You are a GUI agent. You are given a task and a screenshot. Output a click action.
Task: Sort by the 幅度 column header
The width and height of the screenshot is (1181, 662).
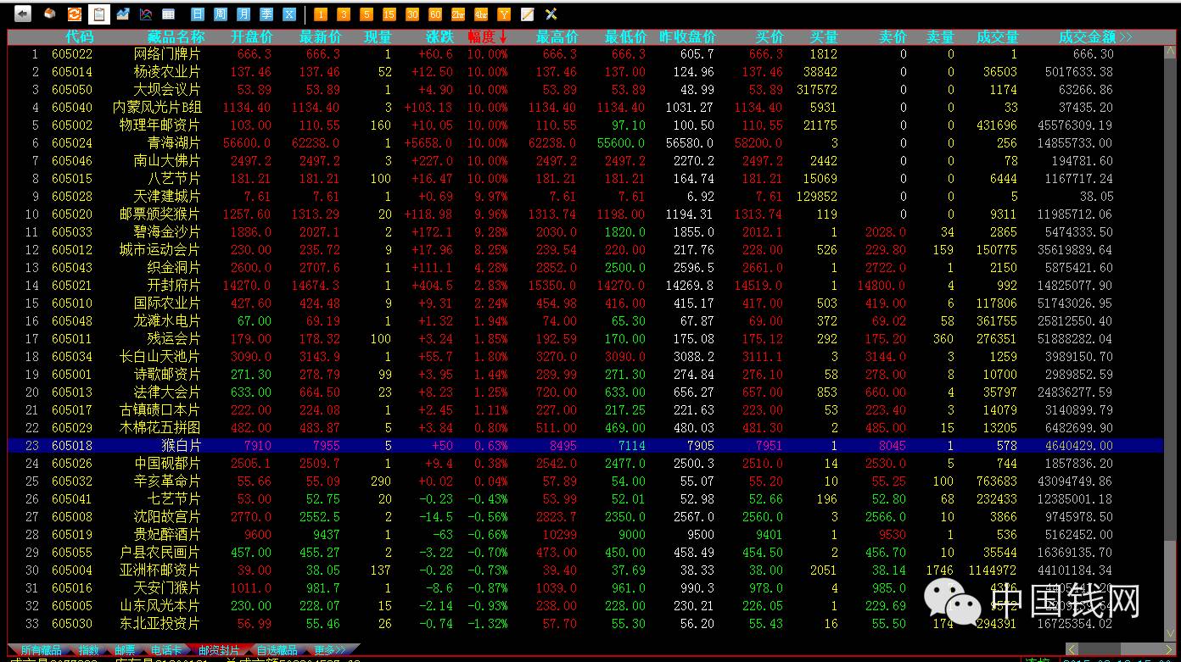[x=488, y=37]
